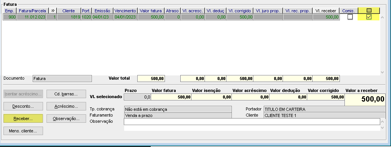The width and height of the screenshot is (391, 147).
Task: Click the Vl. deduç column header
Action: [x=216, y=11]
